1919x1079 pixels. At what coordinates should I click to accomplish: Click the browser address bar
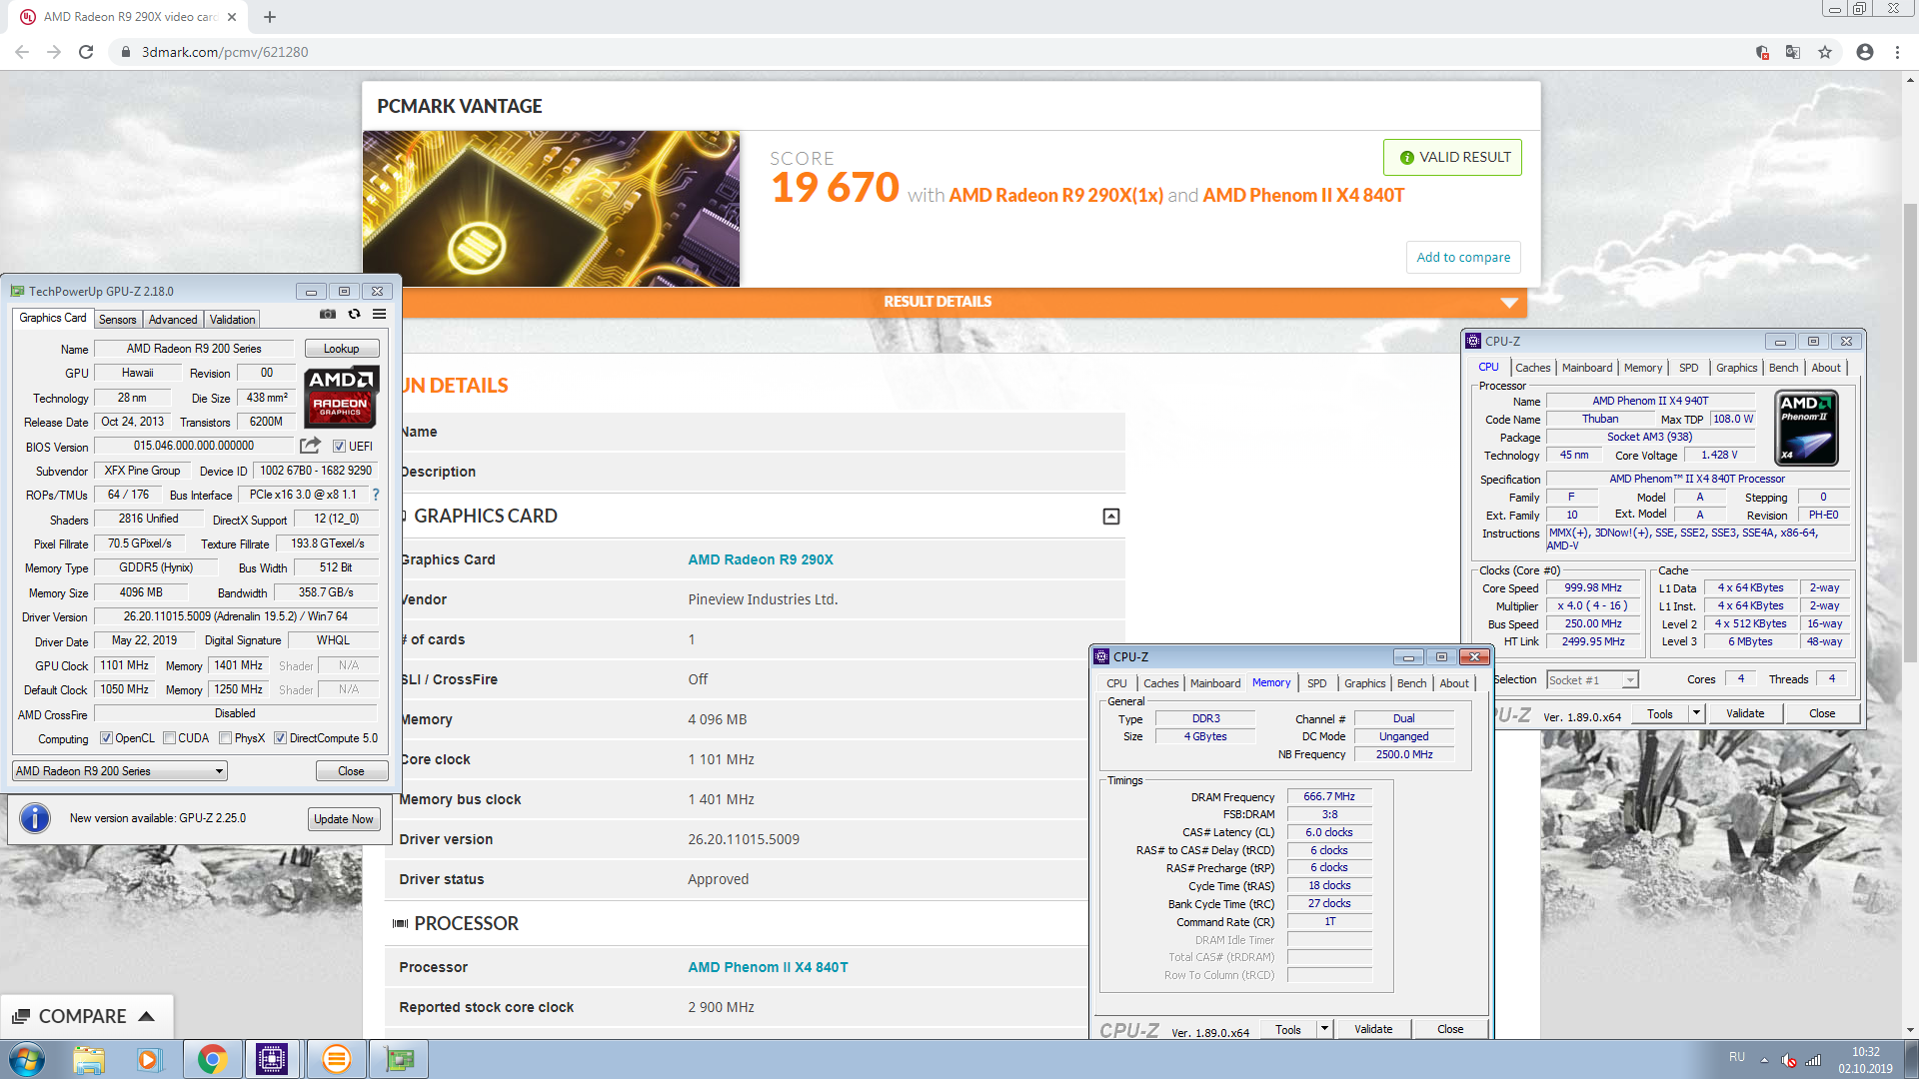pos(930,52)
